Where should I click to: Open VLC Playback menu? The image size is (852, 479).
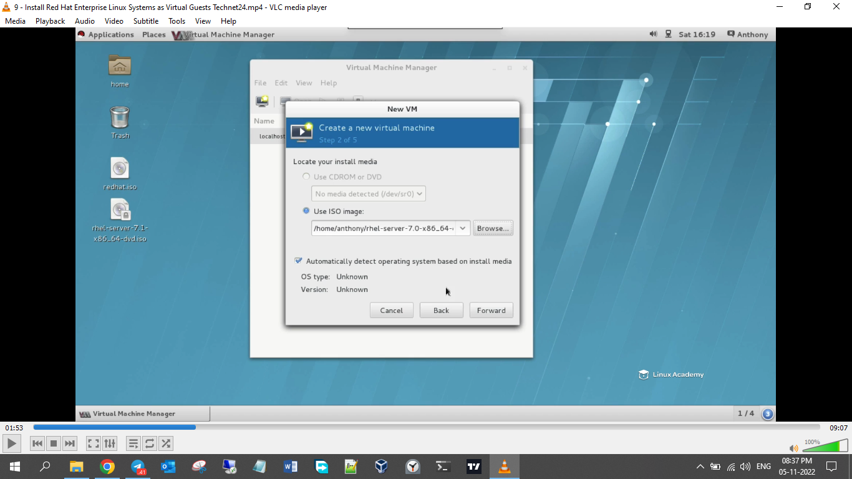tap(50, 21)
